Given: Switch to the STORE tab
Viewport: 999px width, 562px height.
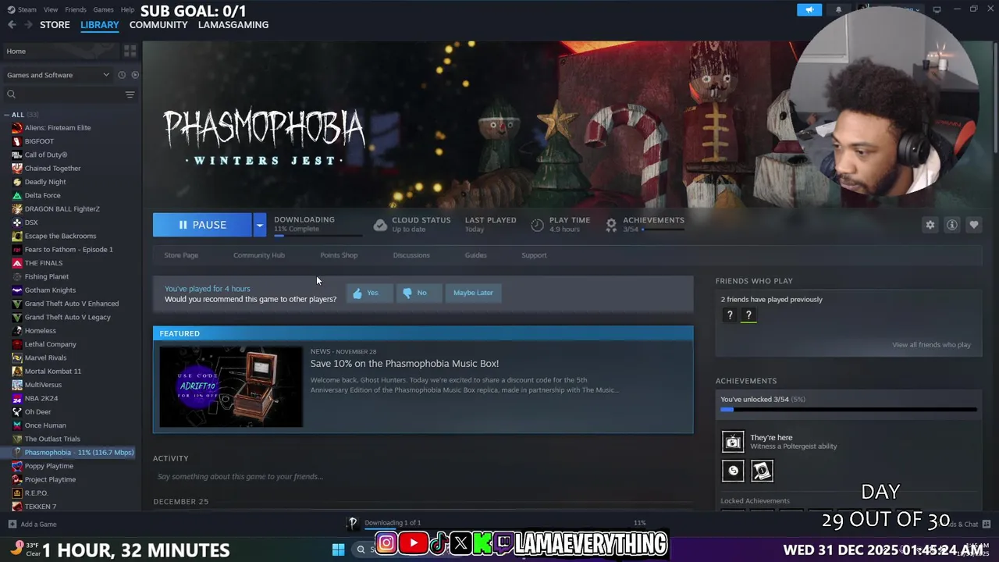Looking at the screenshot, I should click(x=55, y=25).
